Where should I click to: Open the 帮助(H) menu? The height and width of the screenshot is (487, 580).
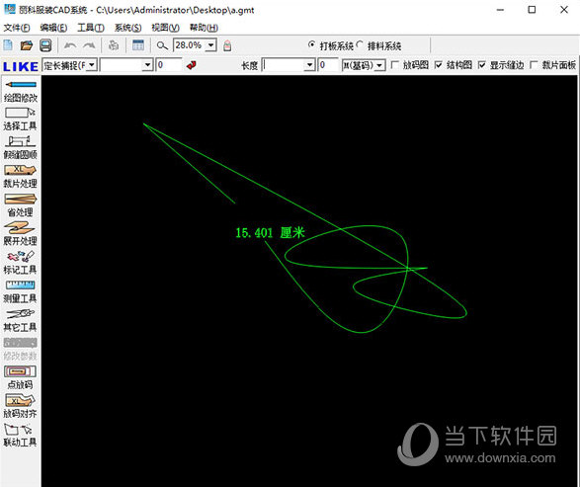pos(204,28)
